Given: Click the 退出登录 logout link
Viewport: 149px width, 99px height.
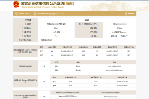Looking at the screenshot, I should coord(131,14).
